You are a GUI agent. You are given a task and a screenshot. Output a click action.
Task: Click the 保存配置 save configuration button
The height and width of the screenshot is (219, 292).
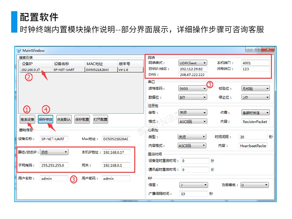81,119
